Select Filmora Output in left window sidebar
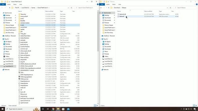This screenshot has width=198, height=111. tap(10, 25)
